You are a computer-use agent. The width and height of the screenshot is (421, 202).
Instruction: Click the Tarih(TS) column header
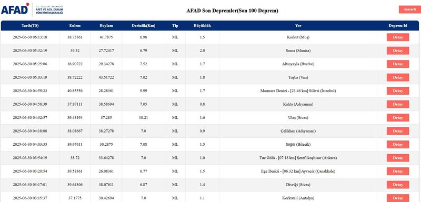[x=30, y=26]
